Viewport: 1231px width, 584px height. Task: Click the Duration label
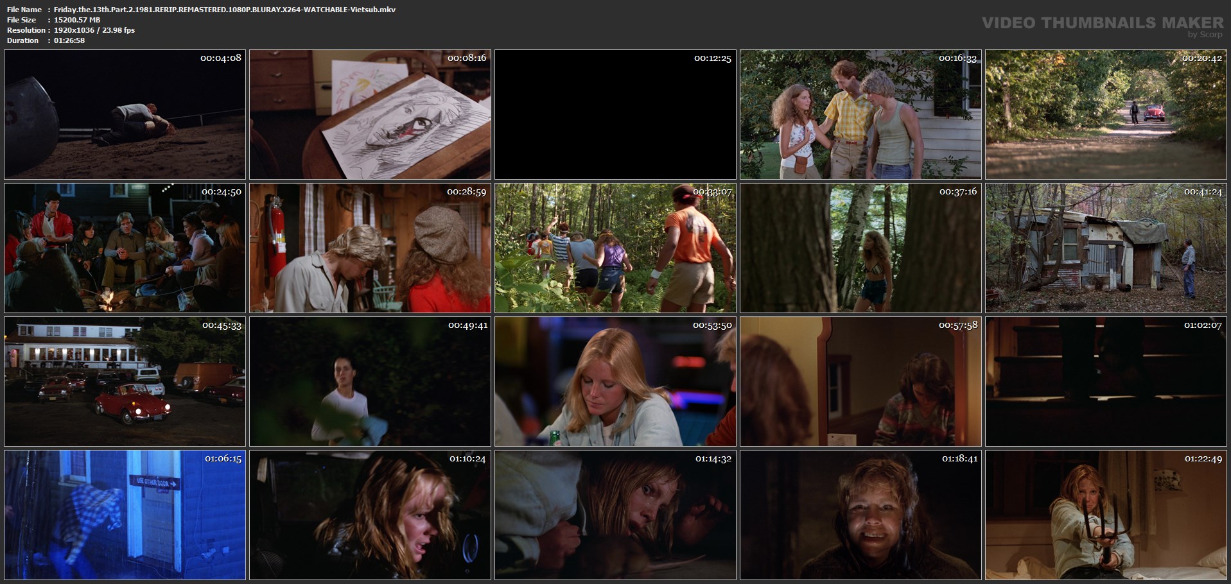23,40
